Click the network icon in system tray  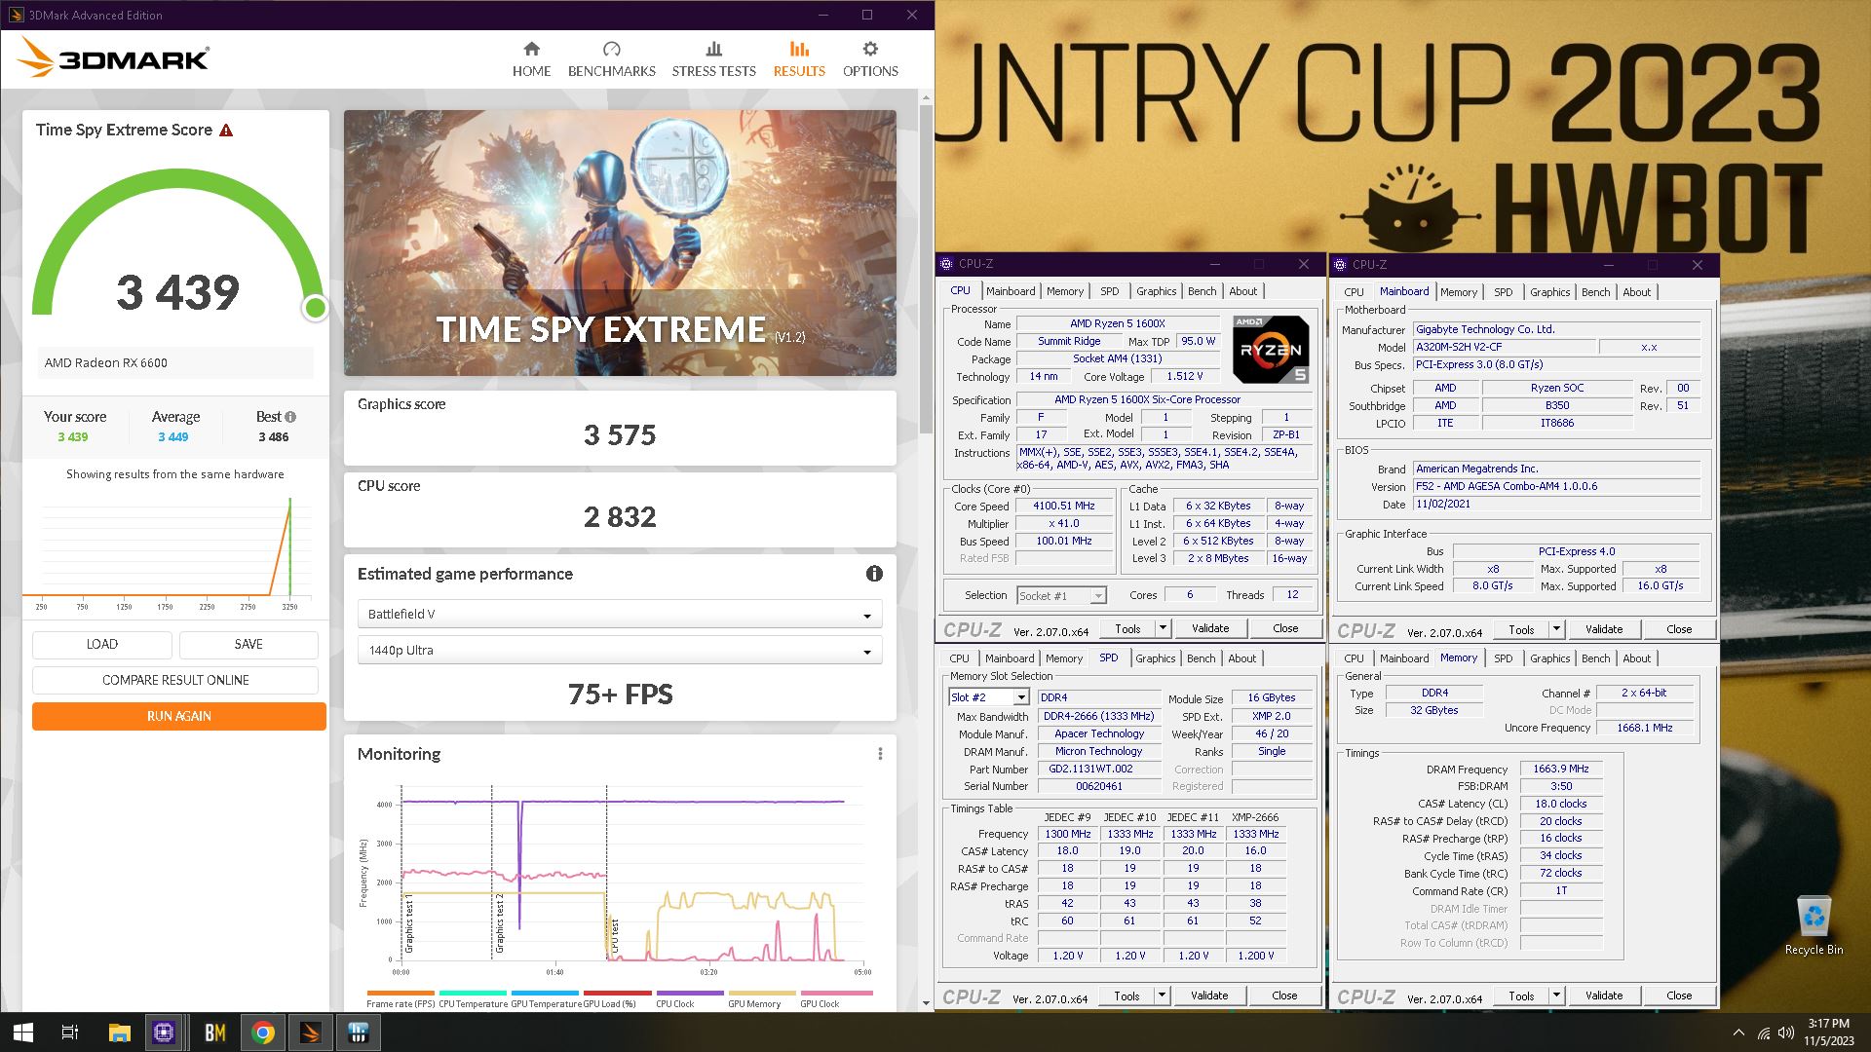(x=1763, y=1033)
